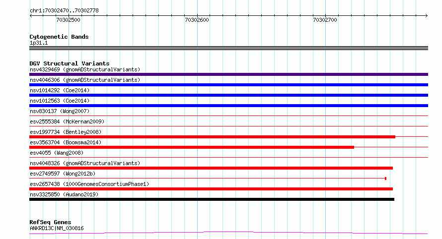Screen dimensions: 442x239
Task: Click the blue nsv4046306 variant bar
Action: (x=228, y=85)
